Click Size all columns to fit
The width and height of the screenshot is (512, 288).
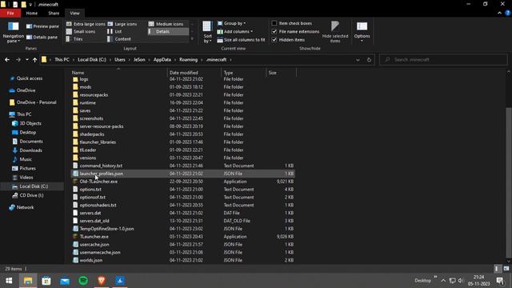point(241,40)
